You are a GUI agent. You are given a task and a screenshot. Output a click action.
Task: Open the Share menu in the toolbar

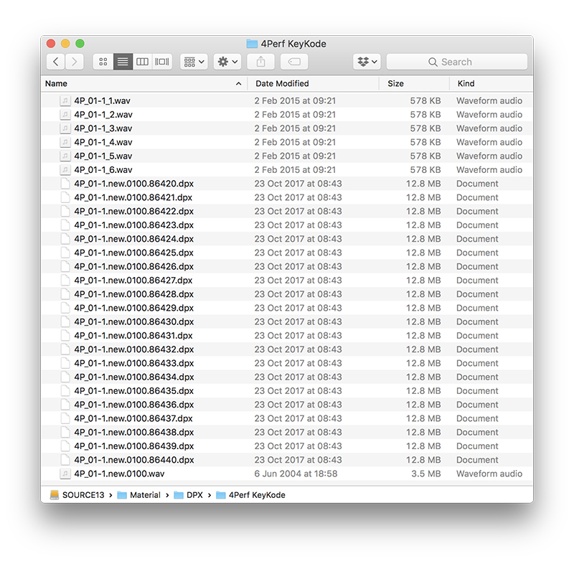260,61
